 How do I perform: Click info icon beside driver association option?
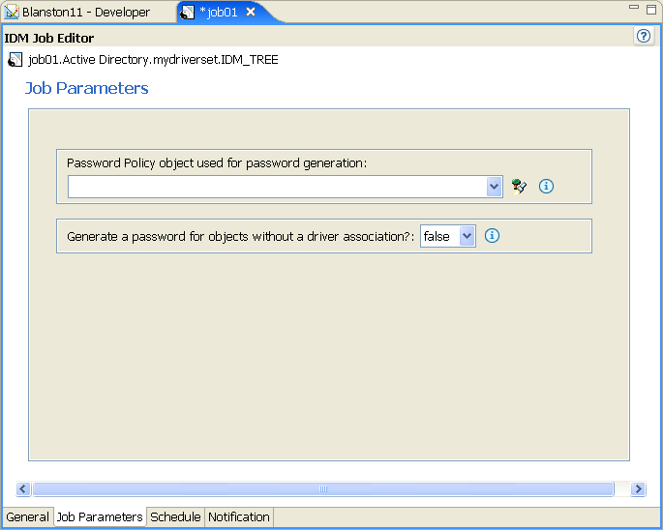click(492, 235)
